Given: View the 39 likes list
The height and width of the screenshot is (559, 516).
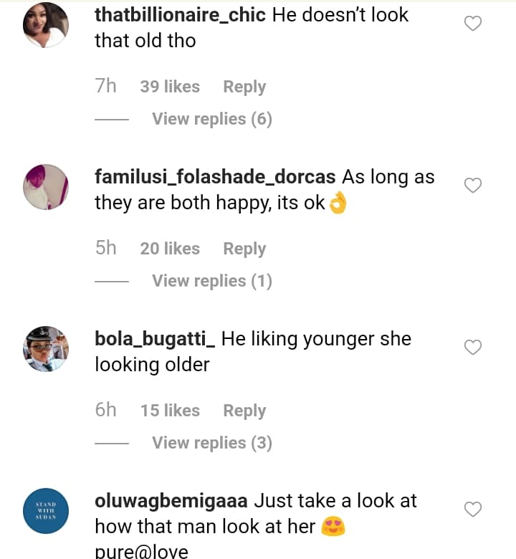Looking at the screenshot, I should point(170,87).
